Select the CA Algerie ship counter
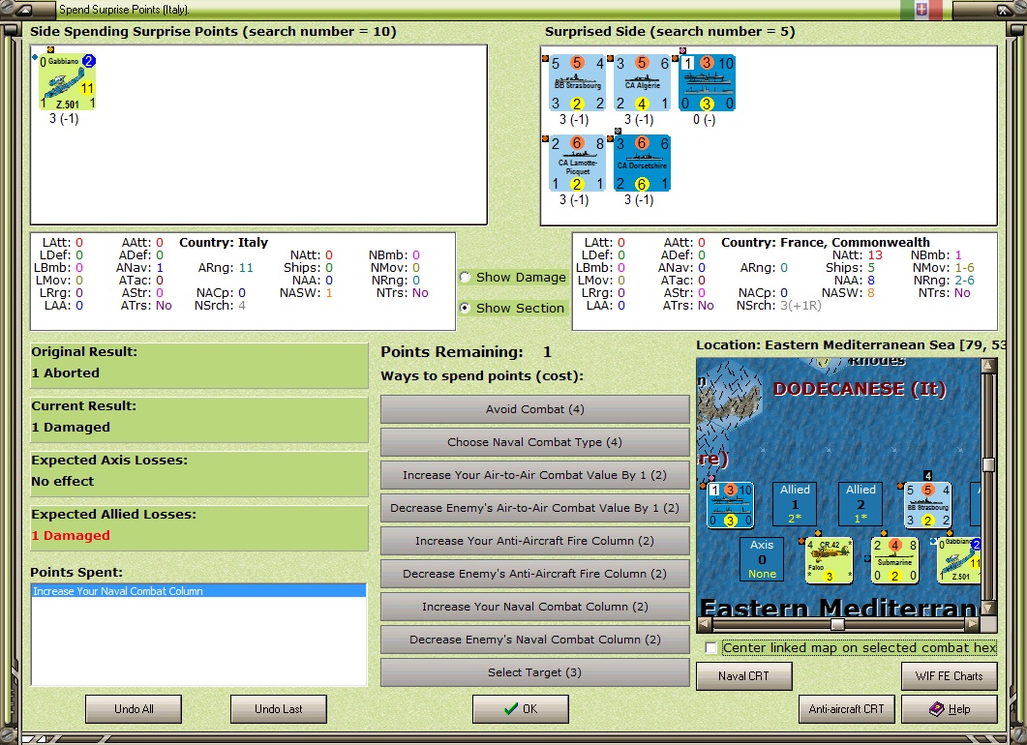The width and height of the screenshot is (1027, 745). pos(642,82)
